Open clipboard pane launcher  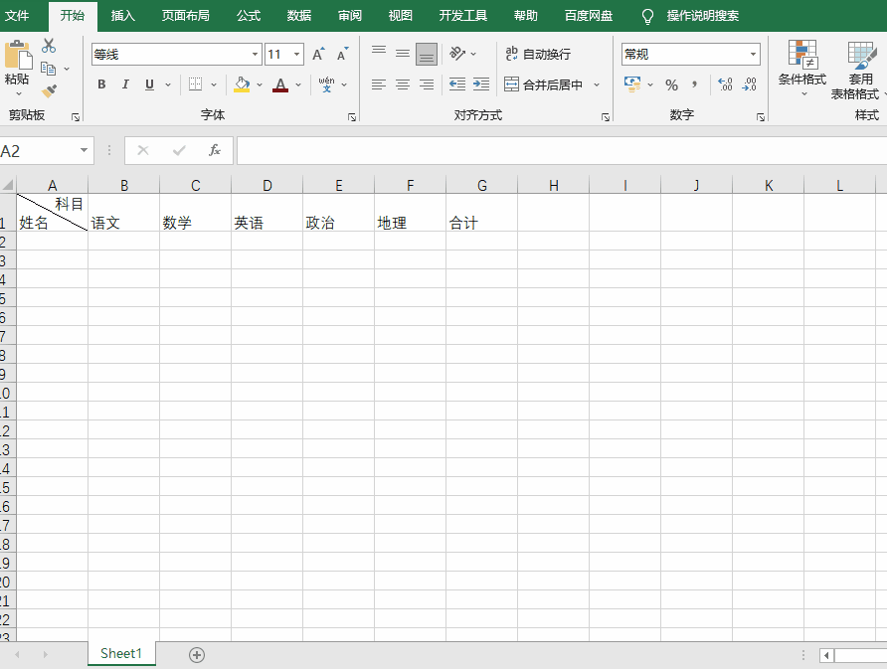pyautogui.click(x=76, y=117)
